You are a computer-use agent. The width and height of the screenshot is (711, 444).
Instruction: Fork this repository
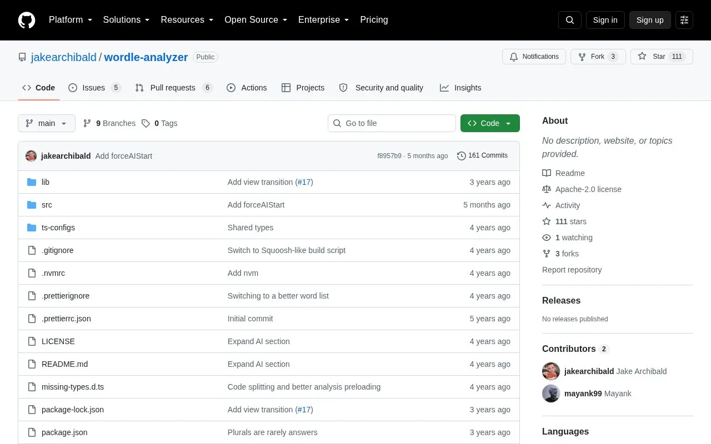598,57
